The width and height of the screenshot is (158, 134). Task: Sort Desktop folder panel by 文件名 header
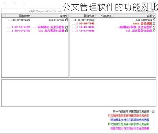50,16
